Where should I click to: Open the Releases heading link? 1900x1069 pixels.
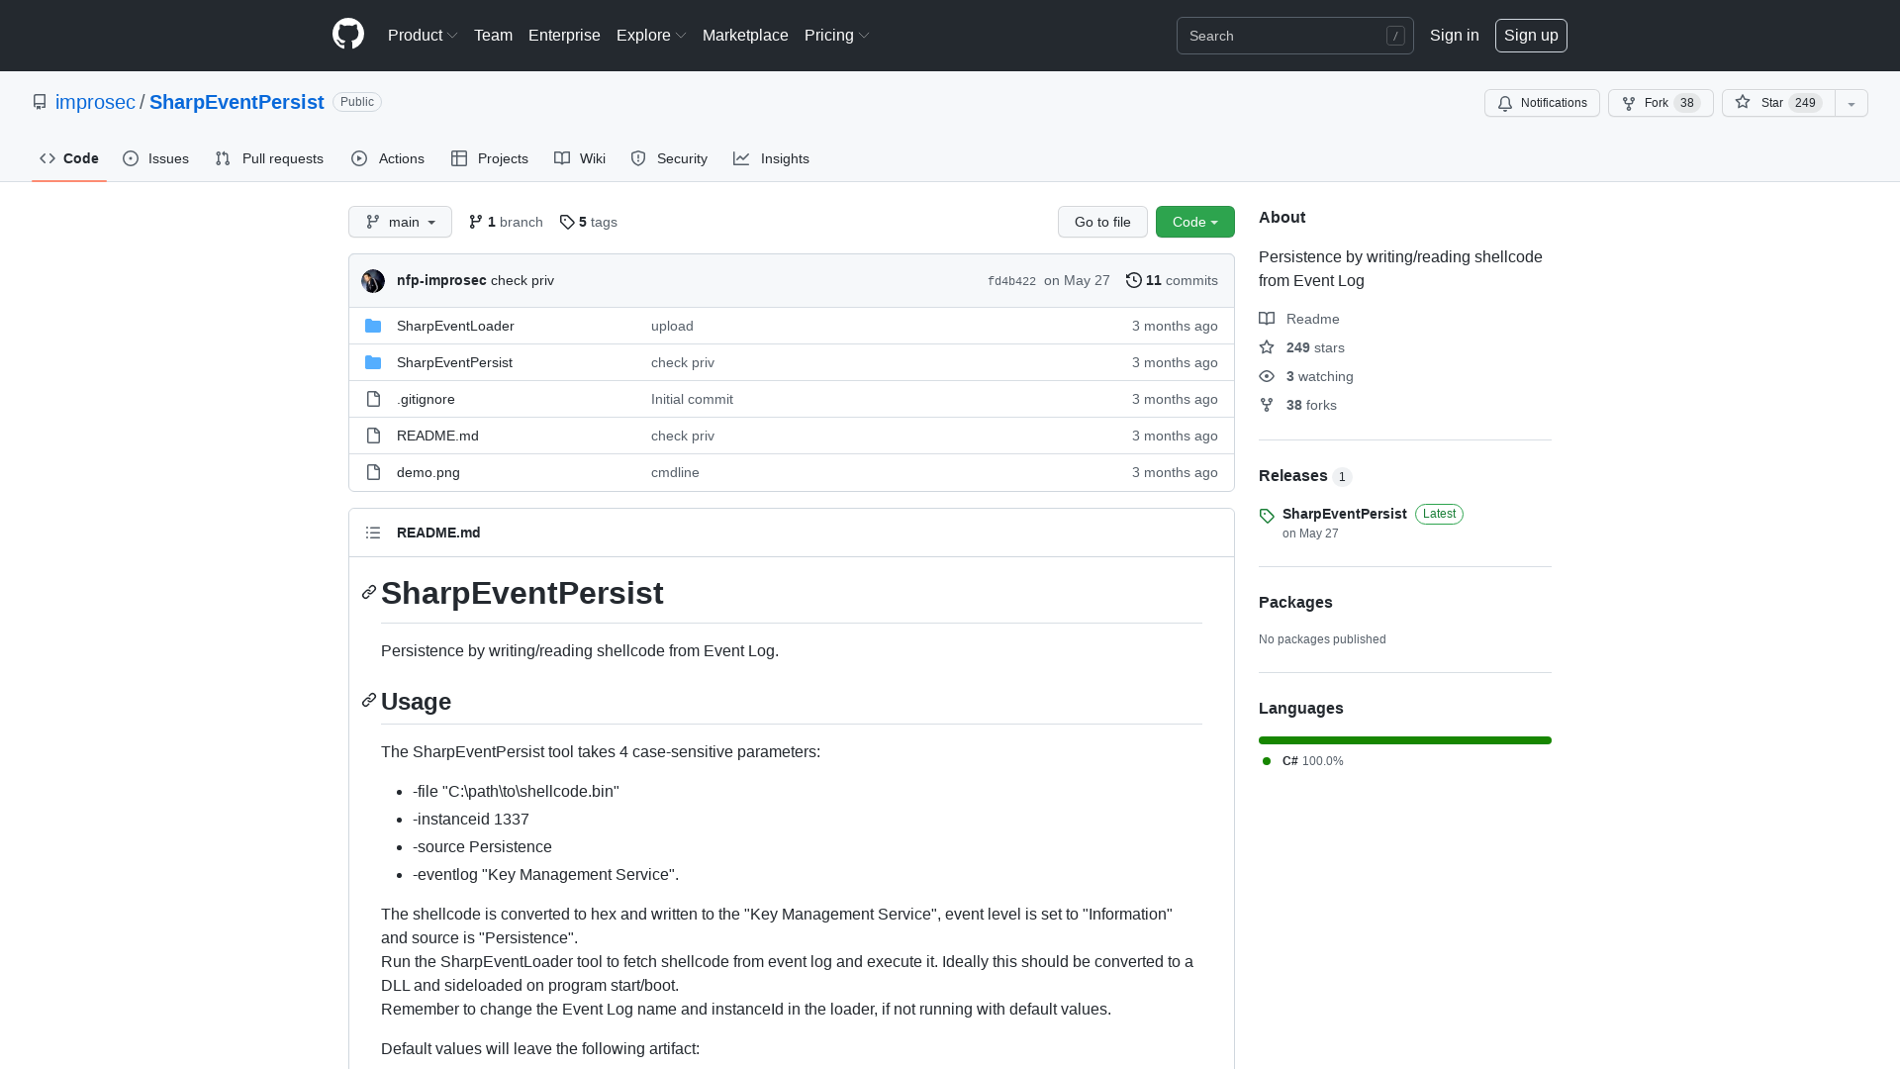(1305, 476)
